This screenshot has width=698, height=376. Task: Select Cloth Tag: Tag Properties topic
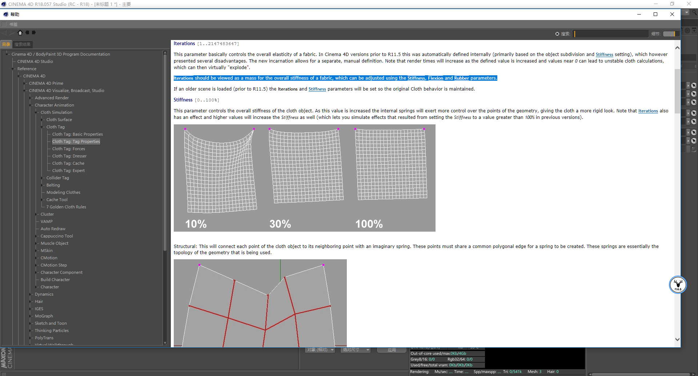(76, 141)
